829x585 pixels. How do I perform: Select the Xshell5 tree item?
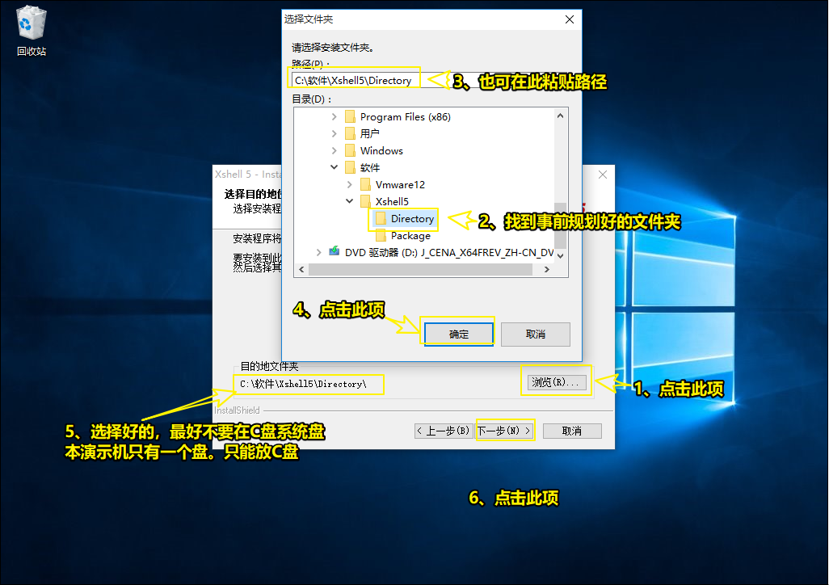tap(392, 201)
